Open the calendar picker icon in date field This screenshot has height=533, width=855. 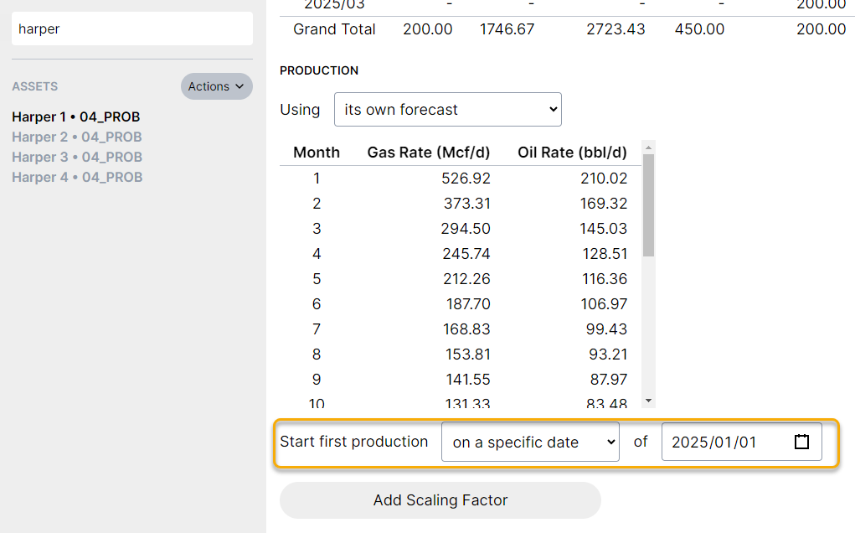801,442
